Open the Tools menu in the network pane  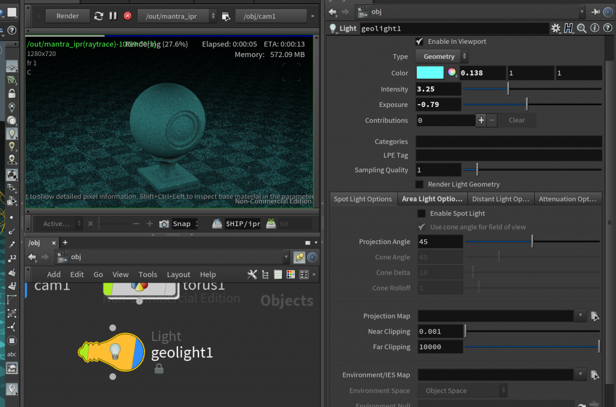click(x=148, y=274)
